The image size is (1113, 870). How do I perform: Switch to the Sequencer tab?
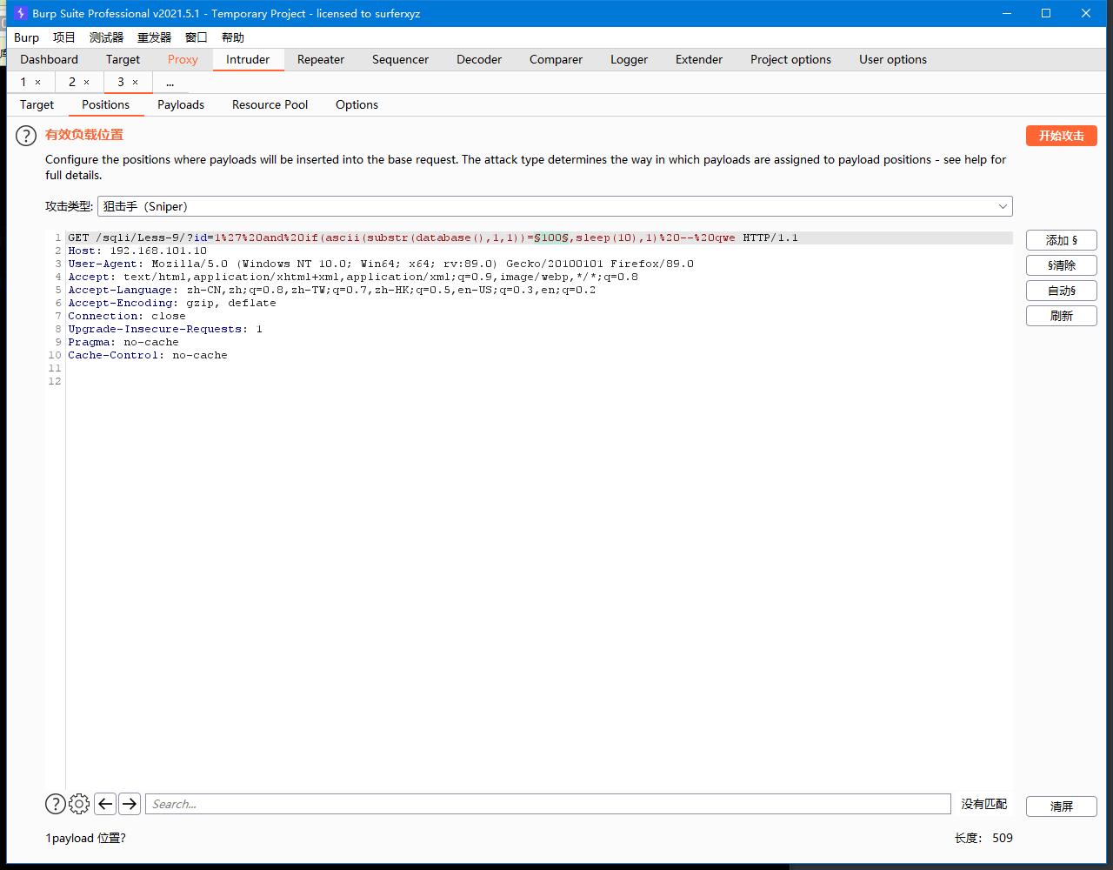[400, 59]
